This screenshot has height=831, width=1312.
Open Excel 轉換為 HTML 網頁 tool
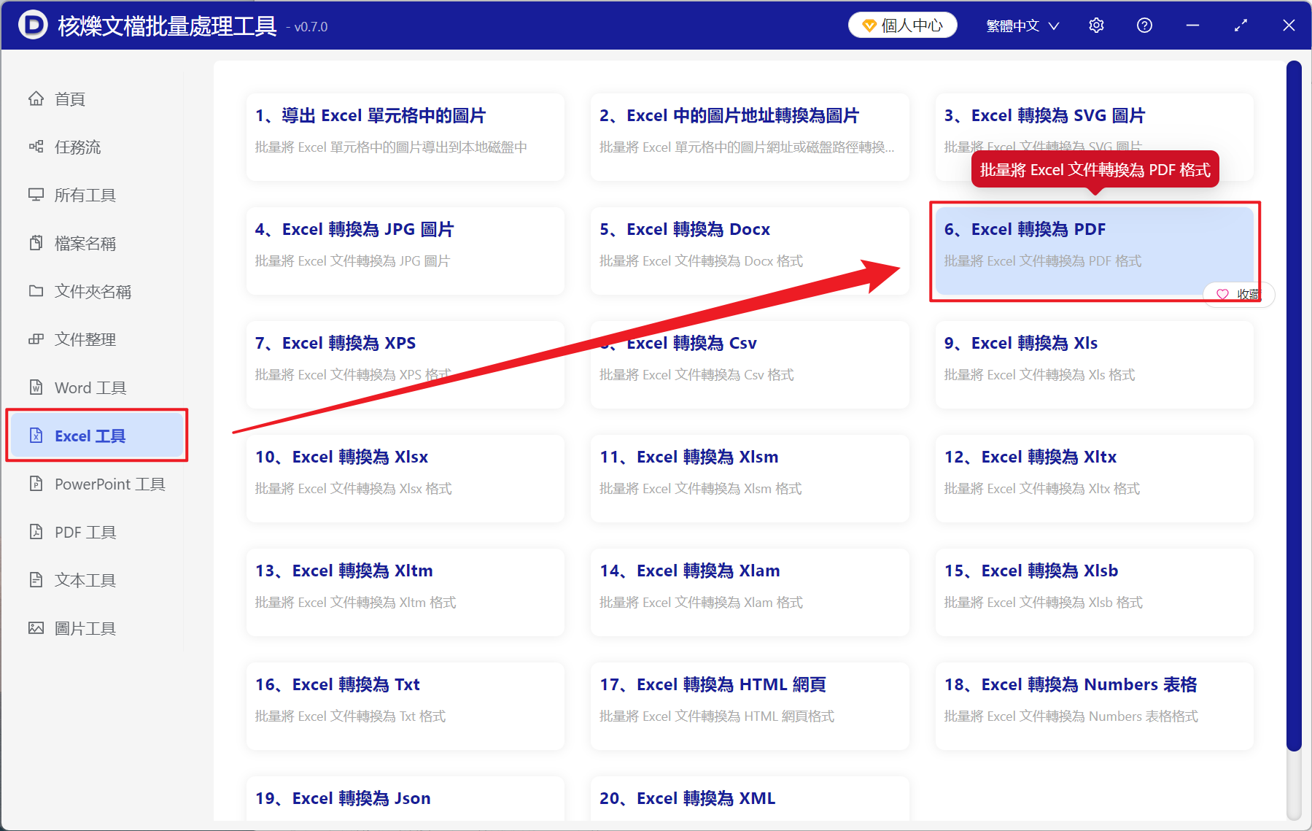[750, 706]
